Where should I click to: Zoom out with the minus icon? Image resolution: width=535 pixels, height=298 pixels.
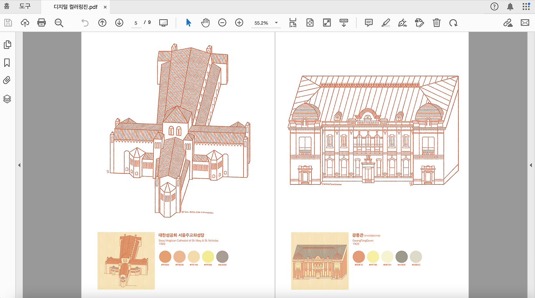[222, 23]
